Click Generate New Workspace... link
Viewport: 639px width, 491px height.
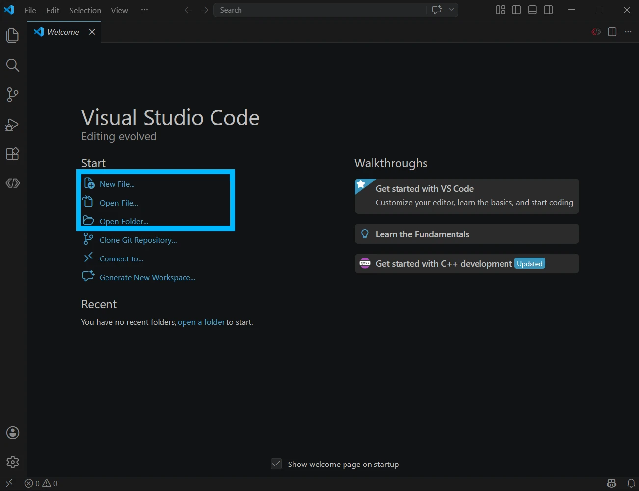[147, 277]
